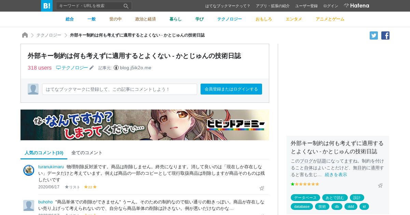Click the bookmark comment input box
The height and width of the screenshot is (215, 410).
click(120, 89)
